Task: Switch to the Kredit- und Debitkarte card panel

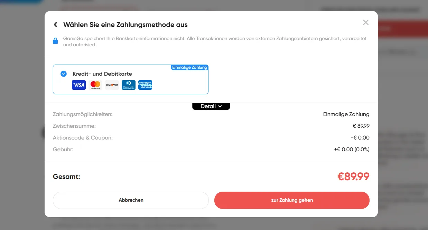Action: click(x=130, y=79)
